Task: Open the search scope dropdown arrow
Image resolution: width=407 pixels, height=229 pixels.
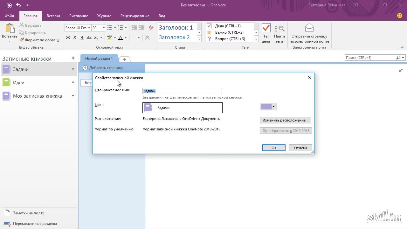Action: coord(403,58)
